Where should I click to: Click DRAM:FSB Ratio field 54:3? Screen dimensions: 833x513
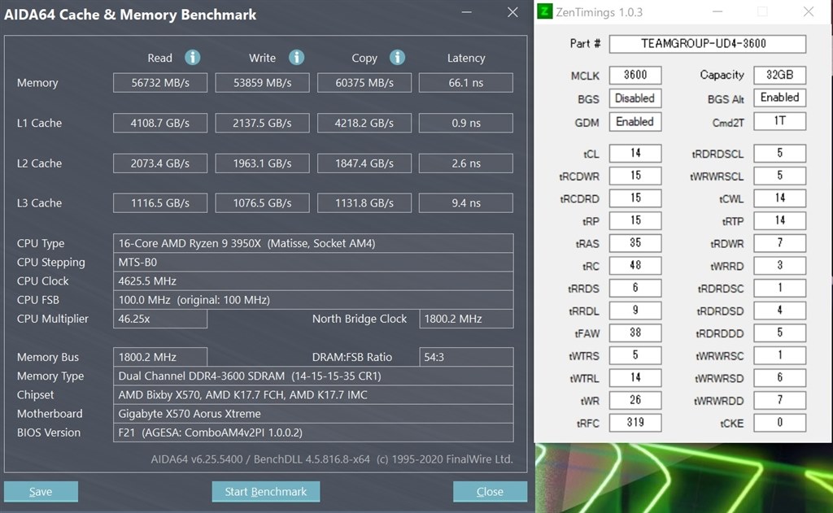(x=466, y=357)
